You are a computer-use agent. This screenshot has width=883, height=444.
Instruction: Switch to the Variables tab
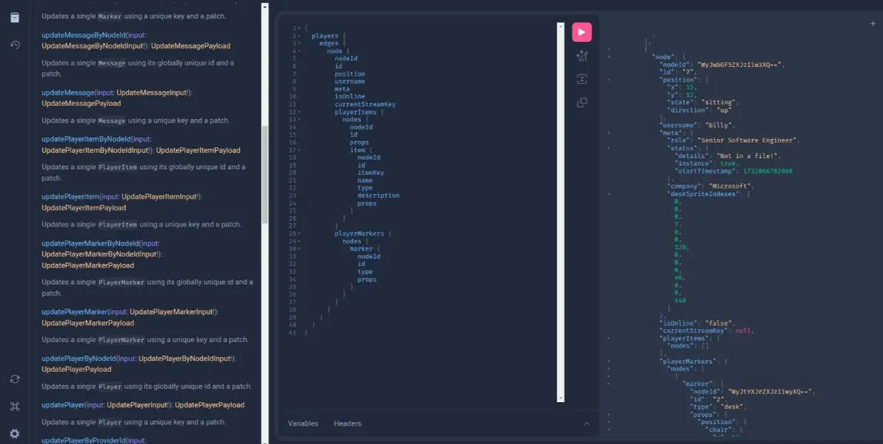[302, 423]
